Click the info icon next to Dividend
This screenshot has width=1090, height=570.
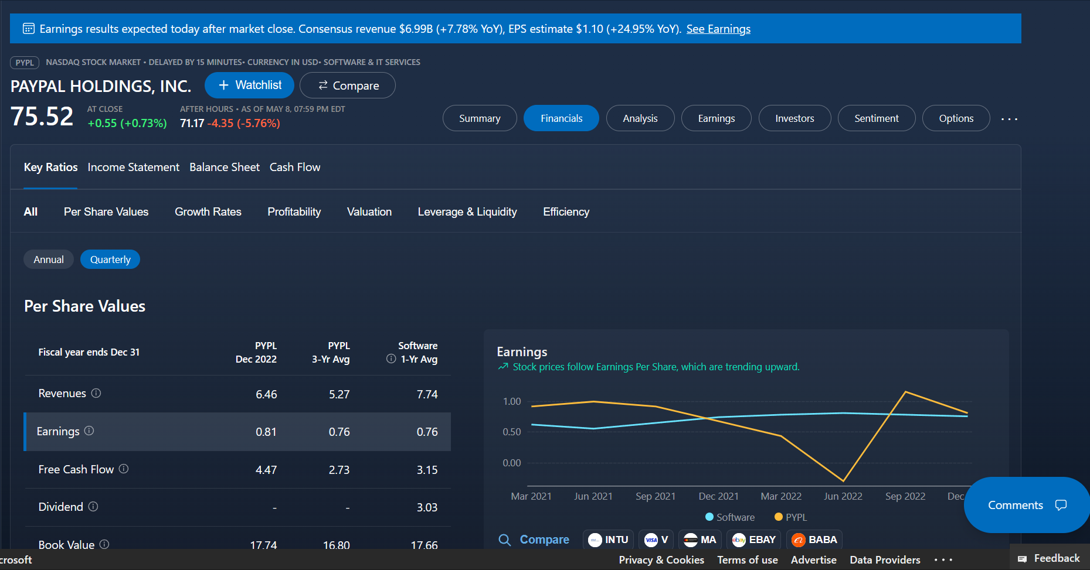[93, 506]
